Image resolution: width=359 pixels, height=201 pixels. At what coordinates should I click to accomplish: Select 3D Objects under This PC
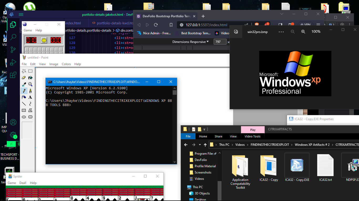pos(202,193)
